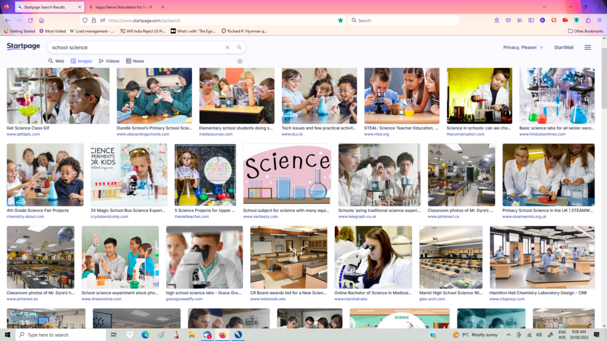Bookmark this page with the star icon
Image resolution: width=607 pixels, height=341 pixels.
click(x=340, y=20)
